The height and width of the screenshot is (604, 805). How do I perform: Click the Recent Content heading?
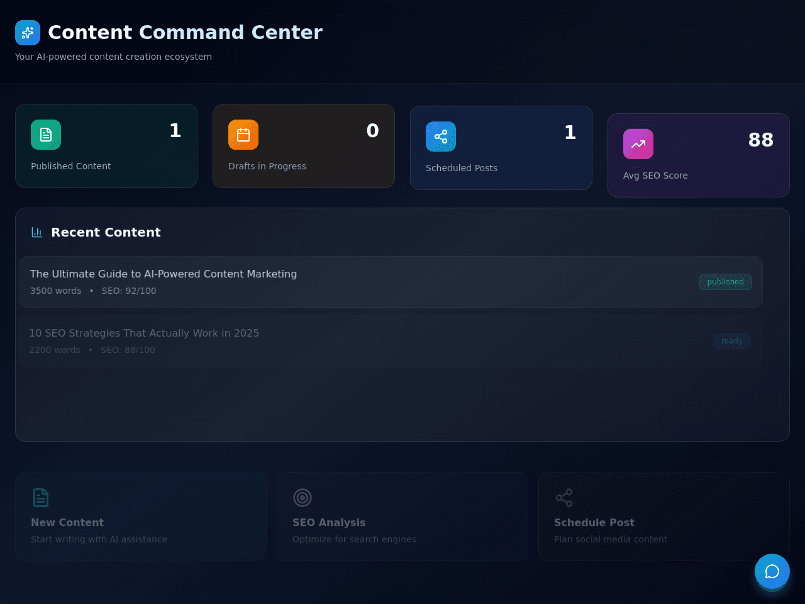(106, 232)
